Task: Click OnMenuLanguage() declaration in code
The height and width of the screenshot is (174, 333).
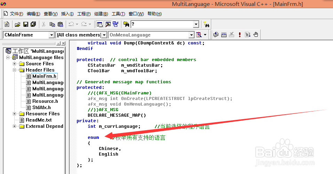Action: tap(146, 104)
